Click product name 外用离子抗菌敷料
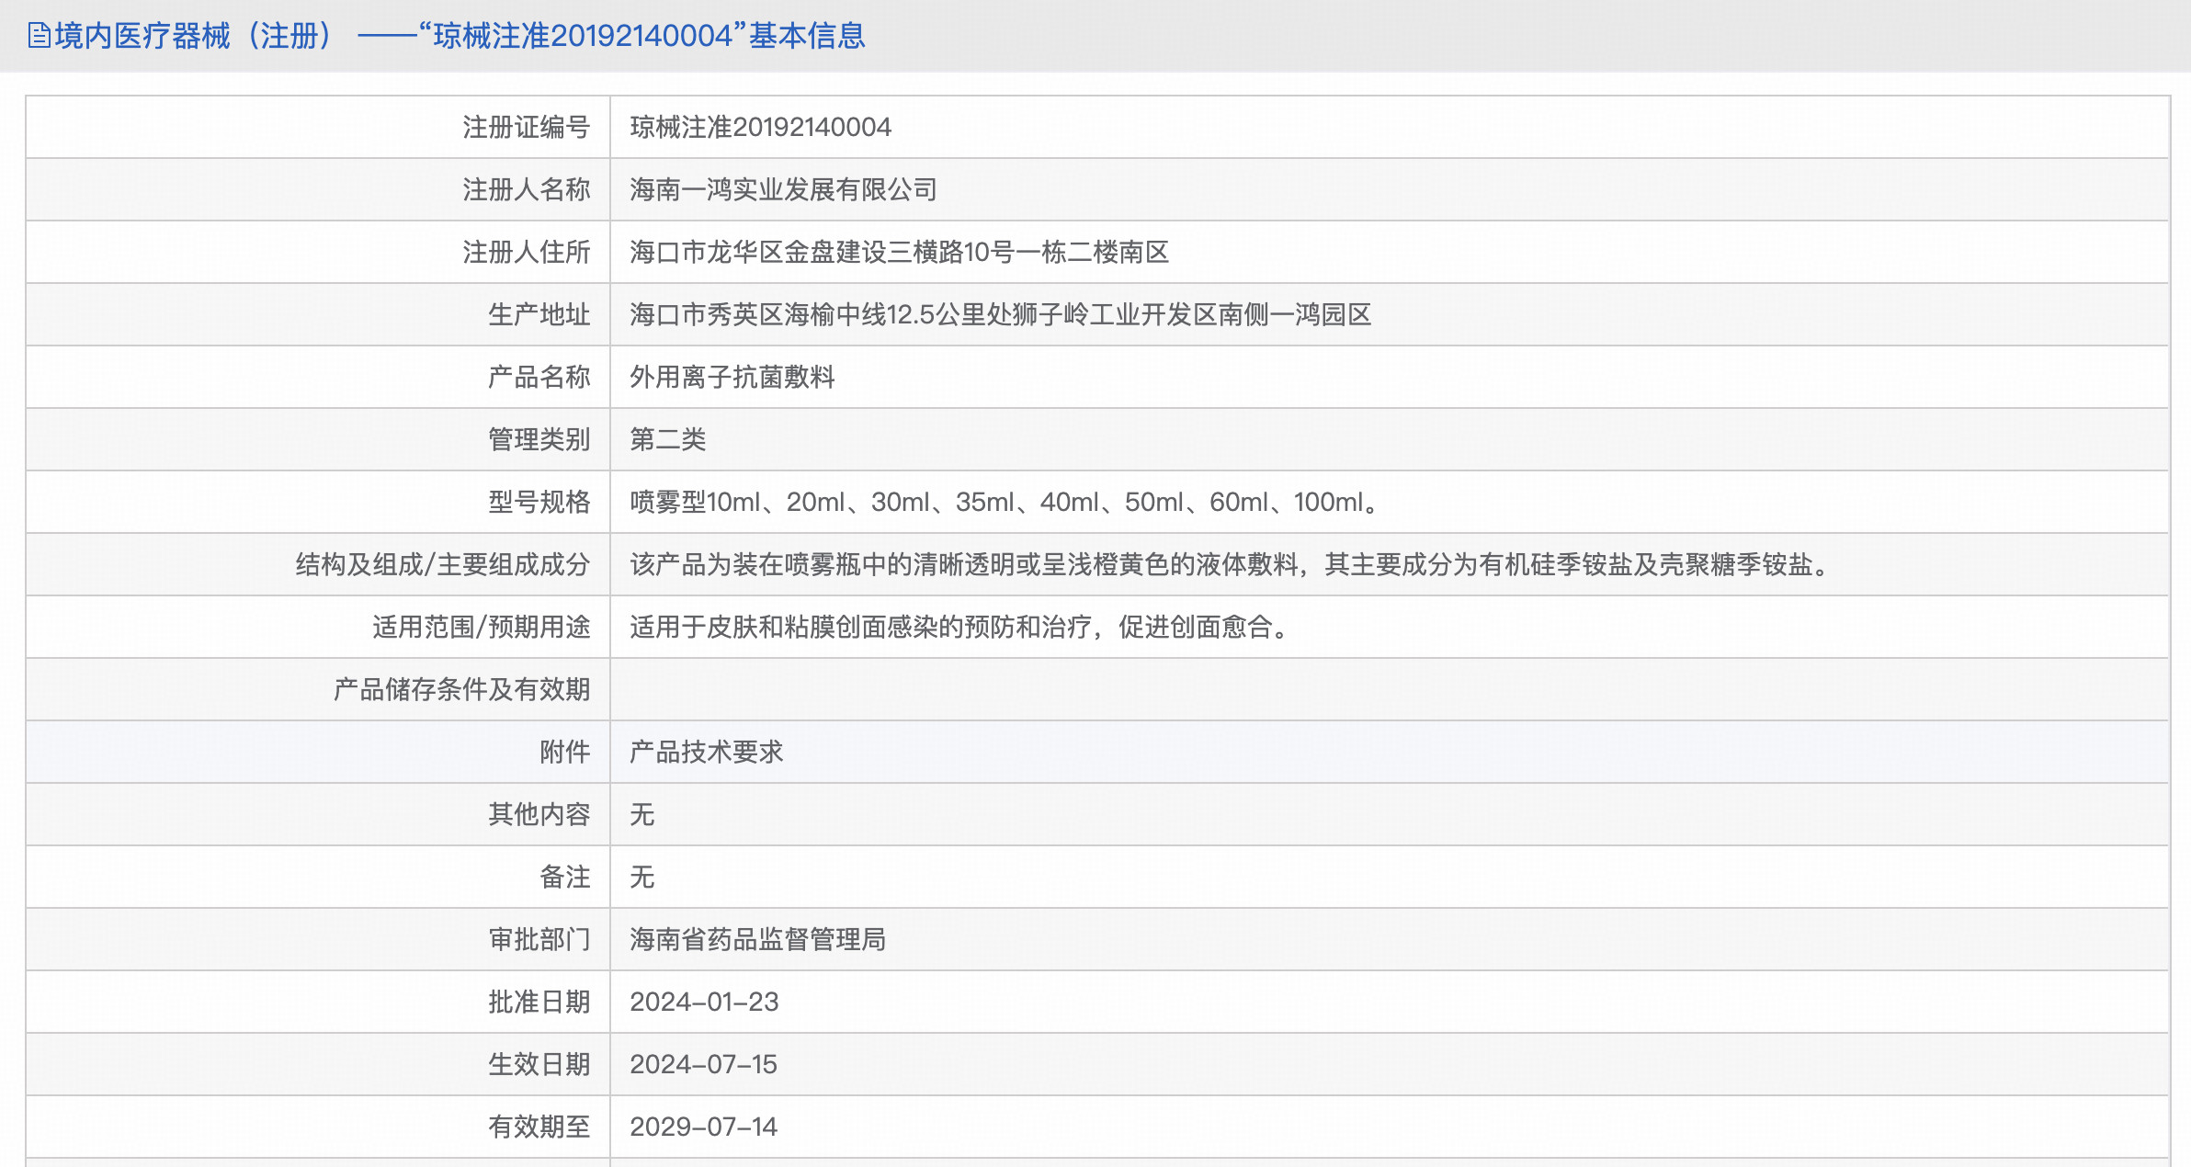Image resolution: width=2191 pixels, height=1167 pixels. (732, 377)
